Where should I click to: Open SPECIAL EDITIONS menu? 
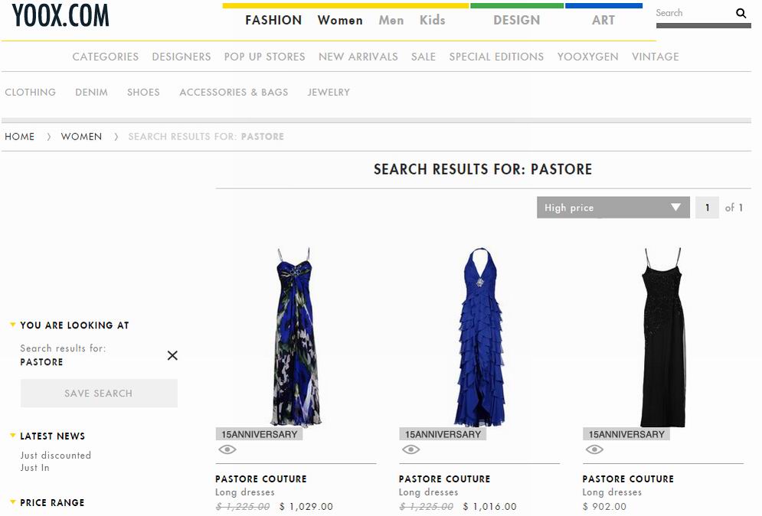tap(496, 57)
